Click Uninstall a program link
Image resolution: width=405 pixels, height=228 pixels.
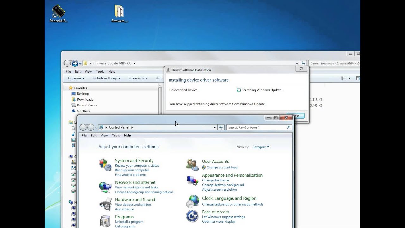(129, 222)
